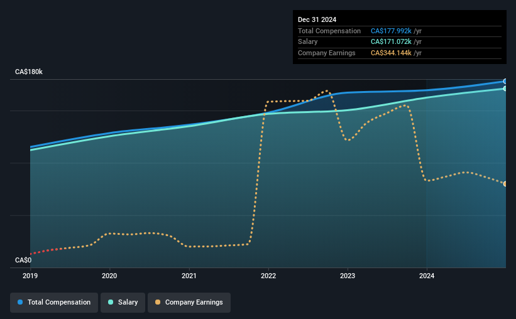Viewport: 516px width, 319px height.
Task: Click the 2019 x-axis label
Action: click(30, 276)
